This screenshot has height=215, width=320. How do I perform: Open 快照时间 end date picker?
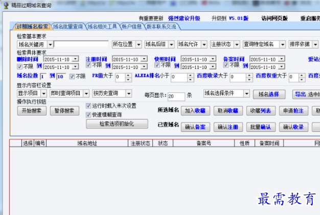pyautogui.click(x=213, y=66)
